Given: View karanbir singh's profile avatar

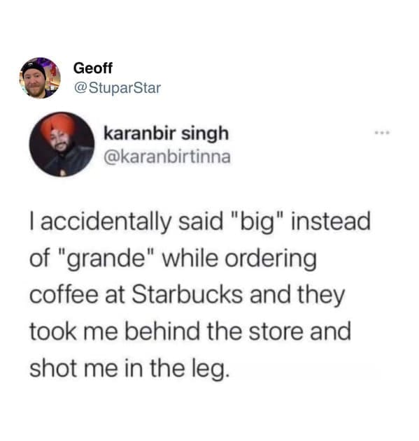Looking at the screenshot, I should click(x=62, y=144).
